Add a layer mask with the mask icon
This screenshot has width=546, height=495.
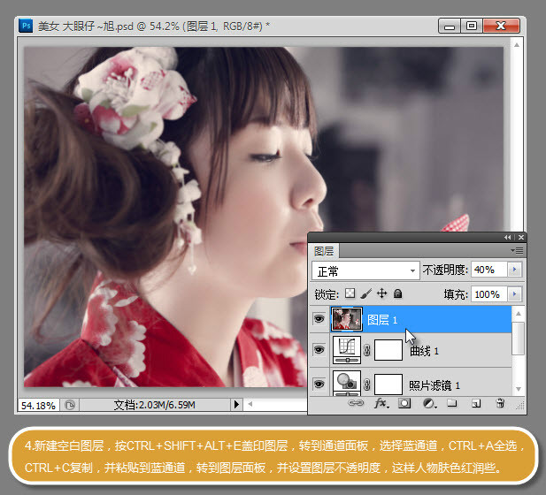(404, 404)
